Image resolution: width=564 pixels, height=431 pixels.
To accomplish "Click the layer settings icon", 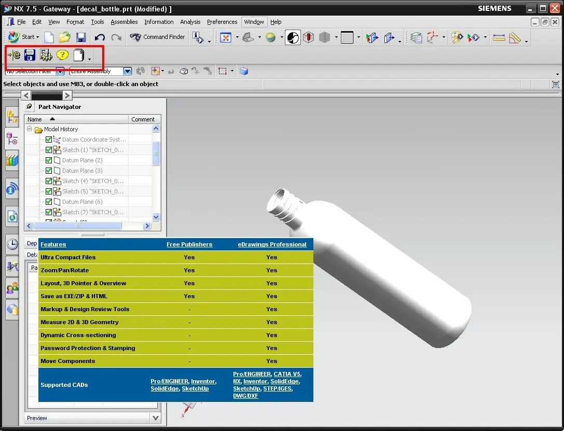I will tap(416, 37).
